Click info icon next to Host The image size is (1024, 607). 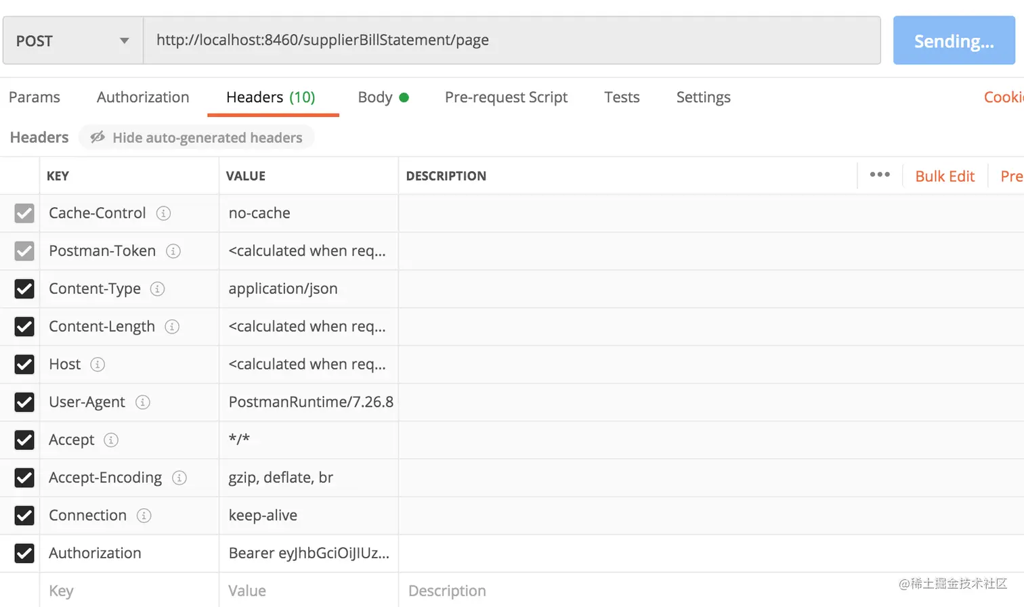98,365
